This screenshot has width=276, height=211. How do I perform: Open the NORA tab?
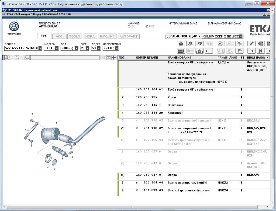[x=90, y=36]
